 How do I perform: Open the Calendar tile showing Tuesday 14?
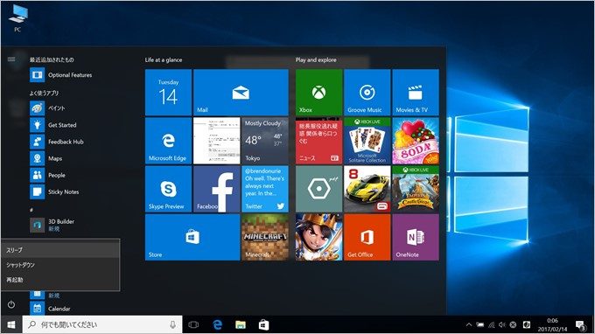pyautogui.click(x=168, y=92)
